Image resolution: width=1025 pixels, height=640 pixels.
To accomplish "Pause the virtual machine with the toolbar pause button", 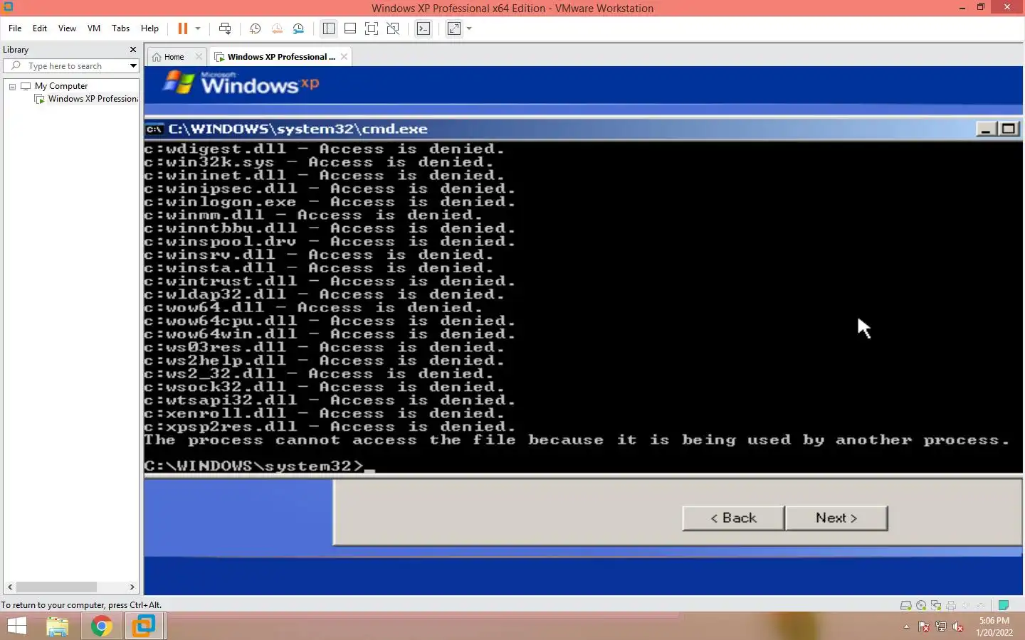I will coord(183,28).
